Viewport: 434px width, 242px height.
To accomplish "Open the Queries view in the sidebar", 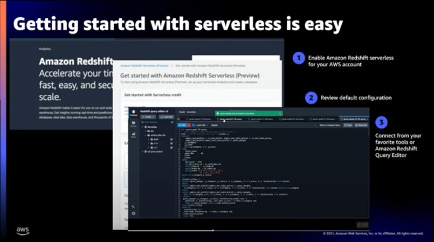I will click(134, 123).
